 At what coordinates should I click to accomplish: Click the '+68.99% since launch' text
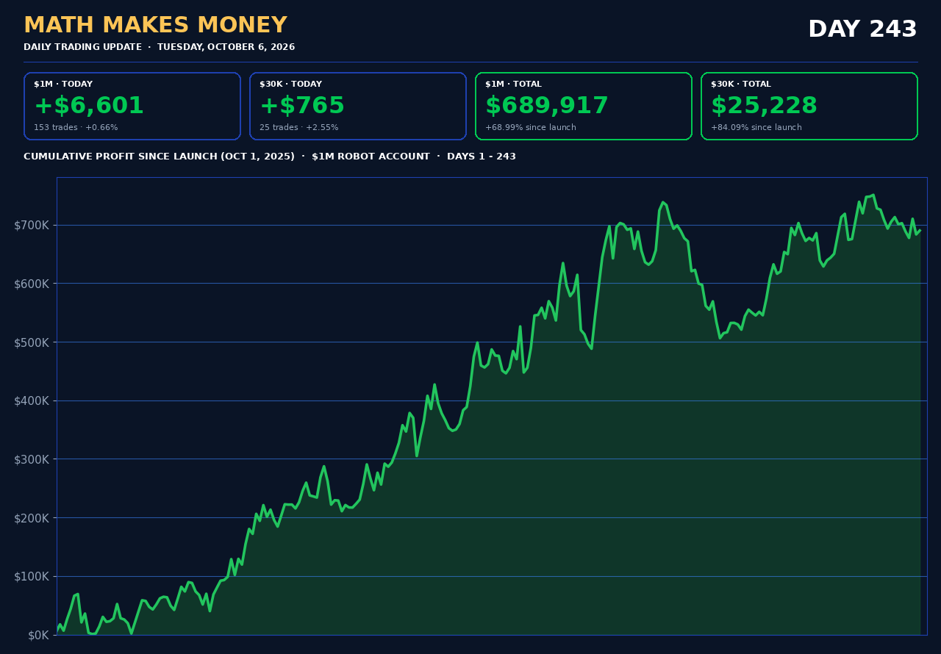(531, 128)
